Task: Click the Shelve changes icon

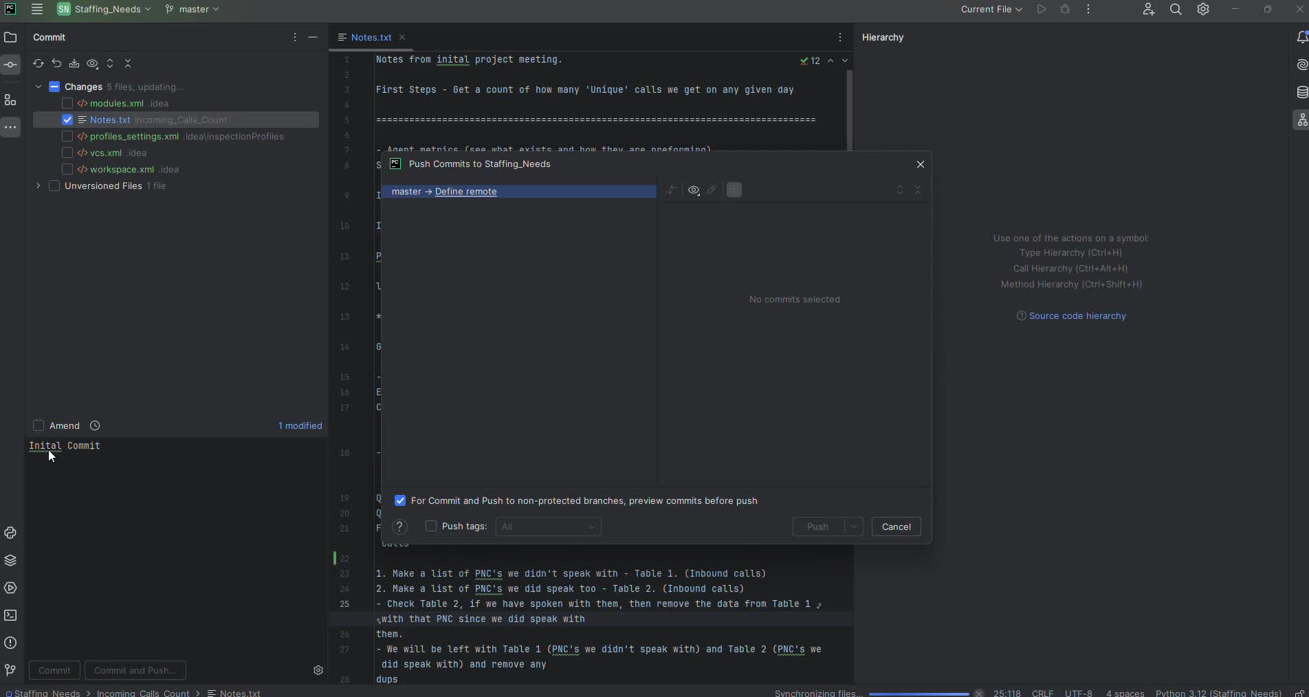Action: pos(74,64)
